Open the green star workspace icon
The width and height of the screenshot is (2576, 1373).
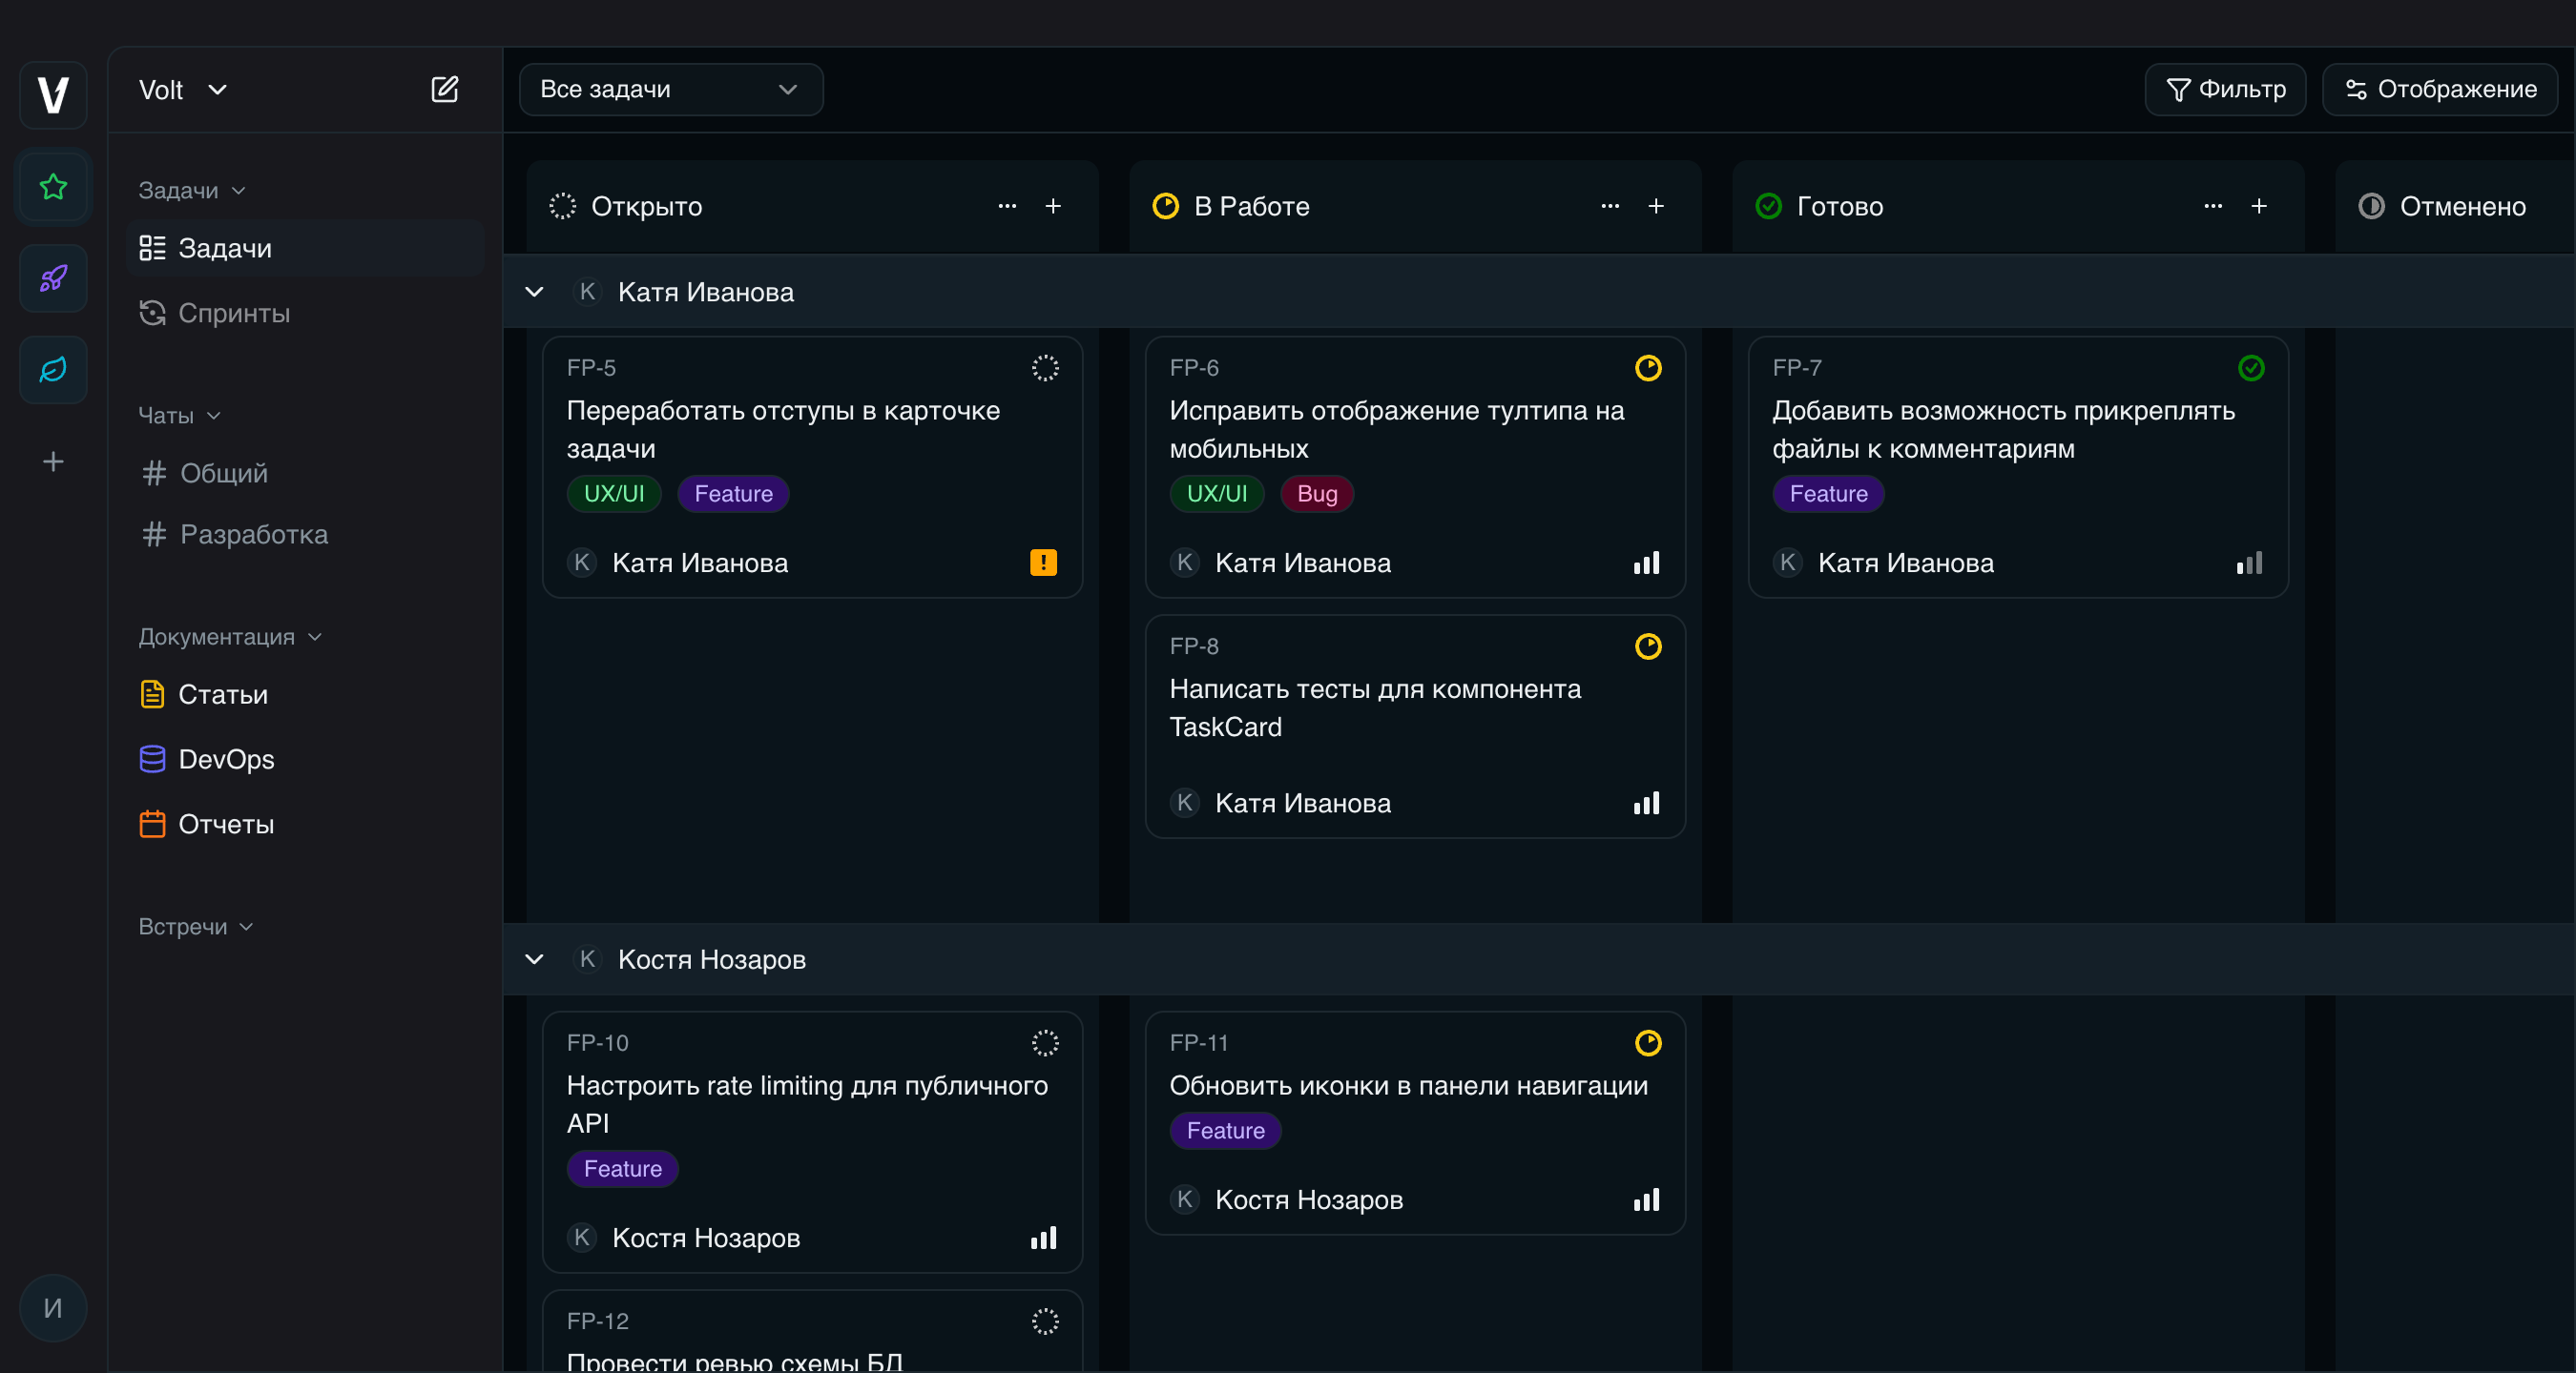tap(53, 187)
